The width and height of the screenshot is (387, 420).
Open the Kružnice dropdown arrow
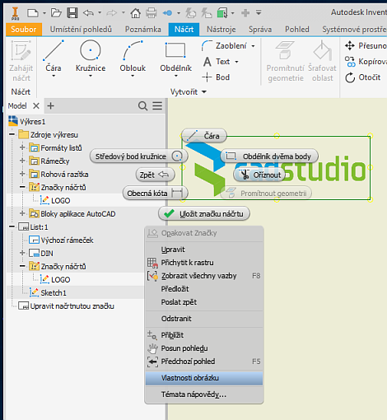91,76
